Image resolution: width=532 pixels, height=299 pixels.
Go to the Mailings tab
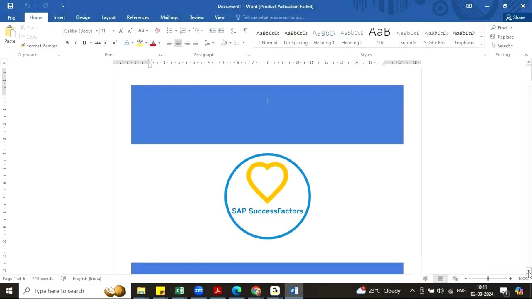click(x=169, y=17)
